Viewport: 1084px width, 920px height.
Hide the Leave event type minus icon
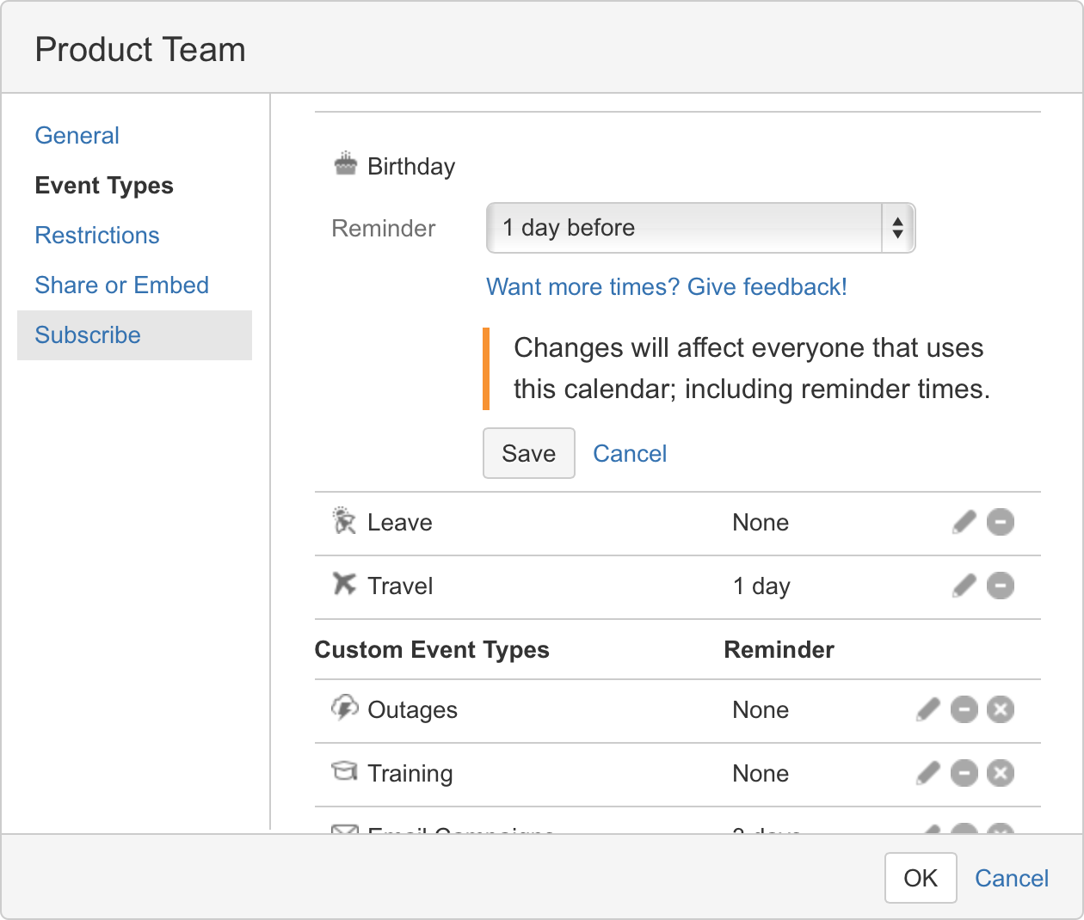pyautogui.click(x=1000, y=522)
